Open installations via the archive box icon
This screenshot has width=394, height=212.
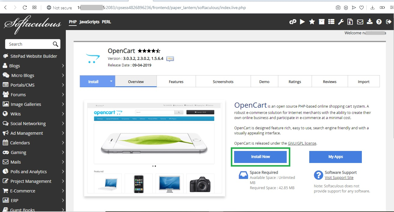pos(322,22)
